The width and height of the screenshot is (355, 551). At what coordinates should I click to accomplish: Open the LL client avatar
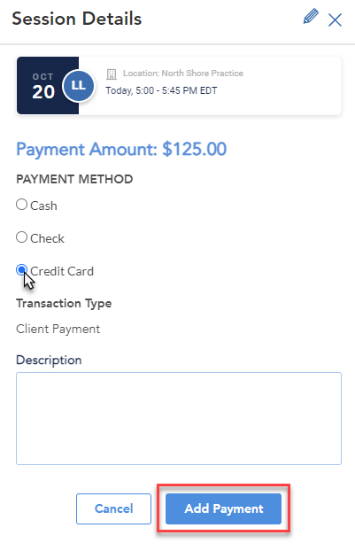tap(78, 86)
